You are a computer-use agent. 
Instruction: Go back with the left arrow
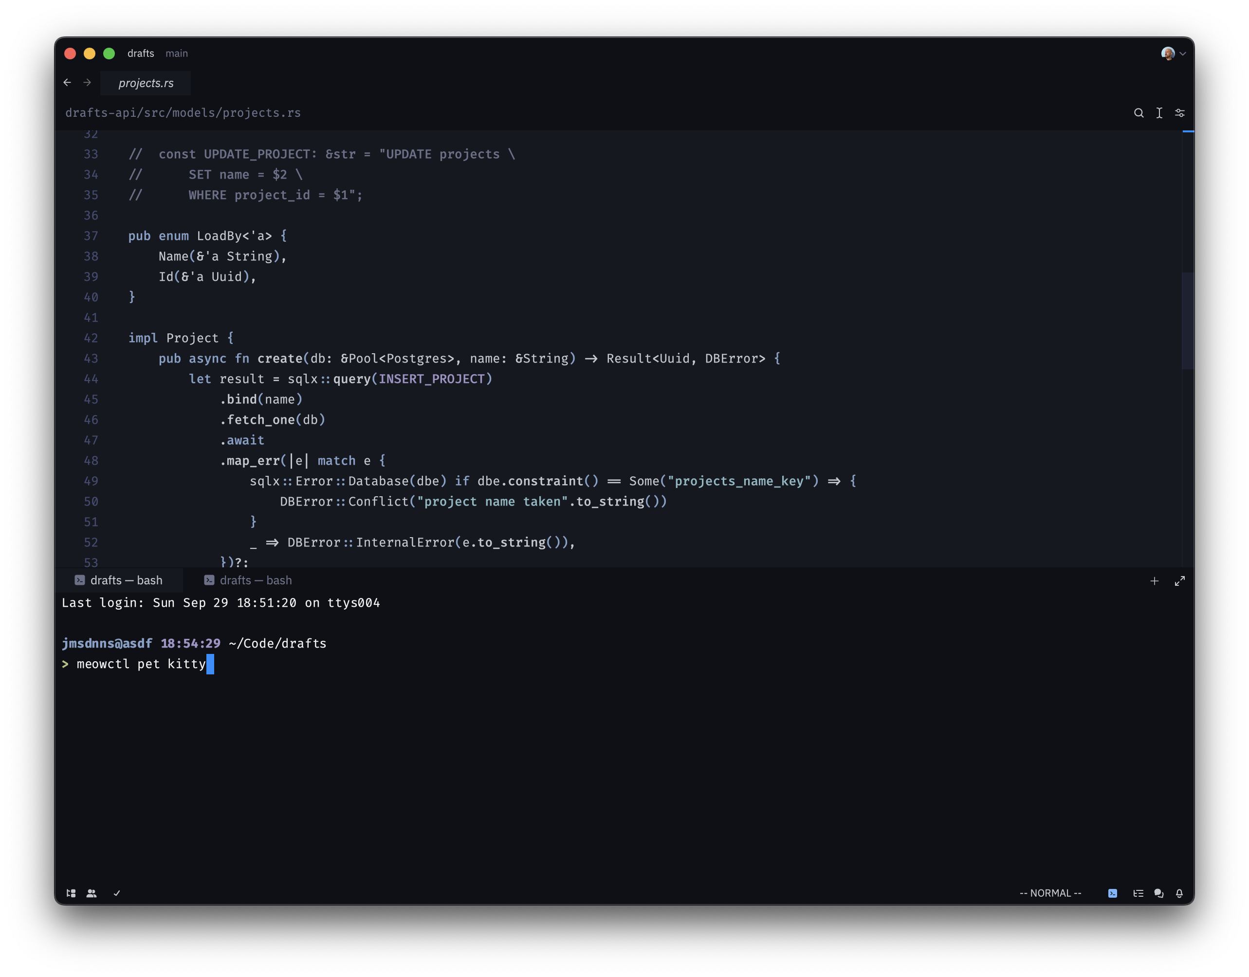[68, 82]
